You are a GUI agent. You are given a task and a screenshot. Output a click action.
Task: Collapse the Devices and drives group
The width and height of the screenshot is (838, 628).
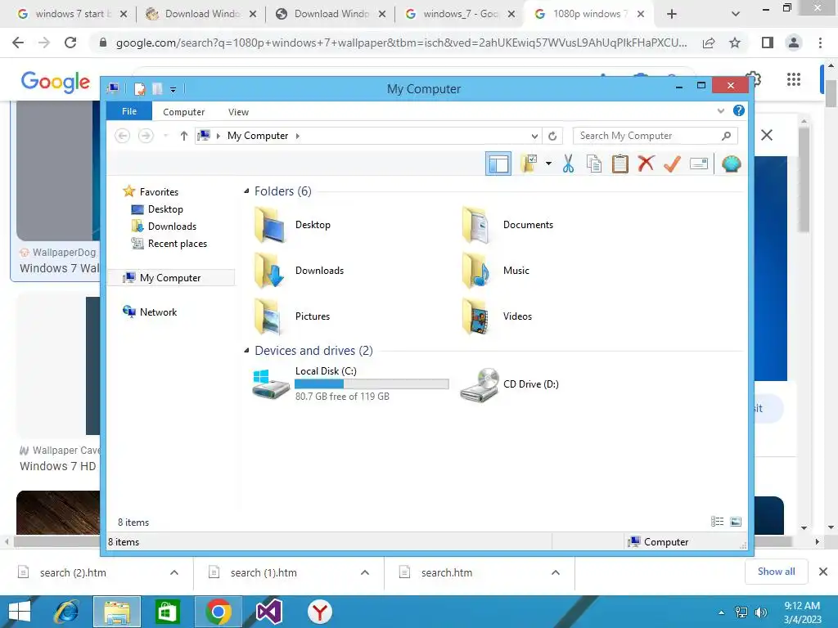coord(246,351)
